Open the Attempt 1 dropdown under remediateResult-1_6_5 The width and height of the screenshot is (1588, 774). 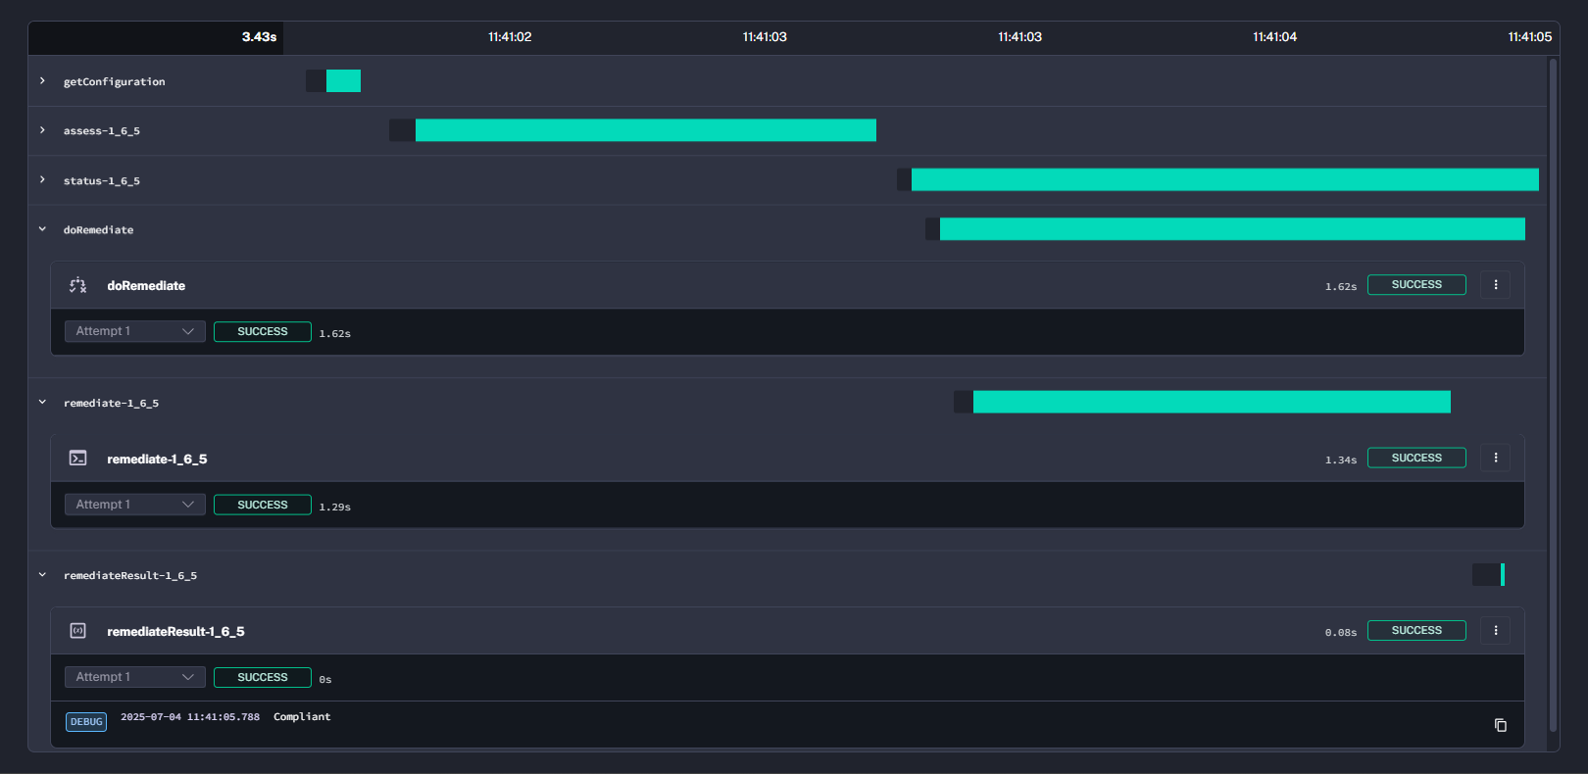coord(135,677)
